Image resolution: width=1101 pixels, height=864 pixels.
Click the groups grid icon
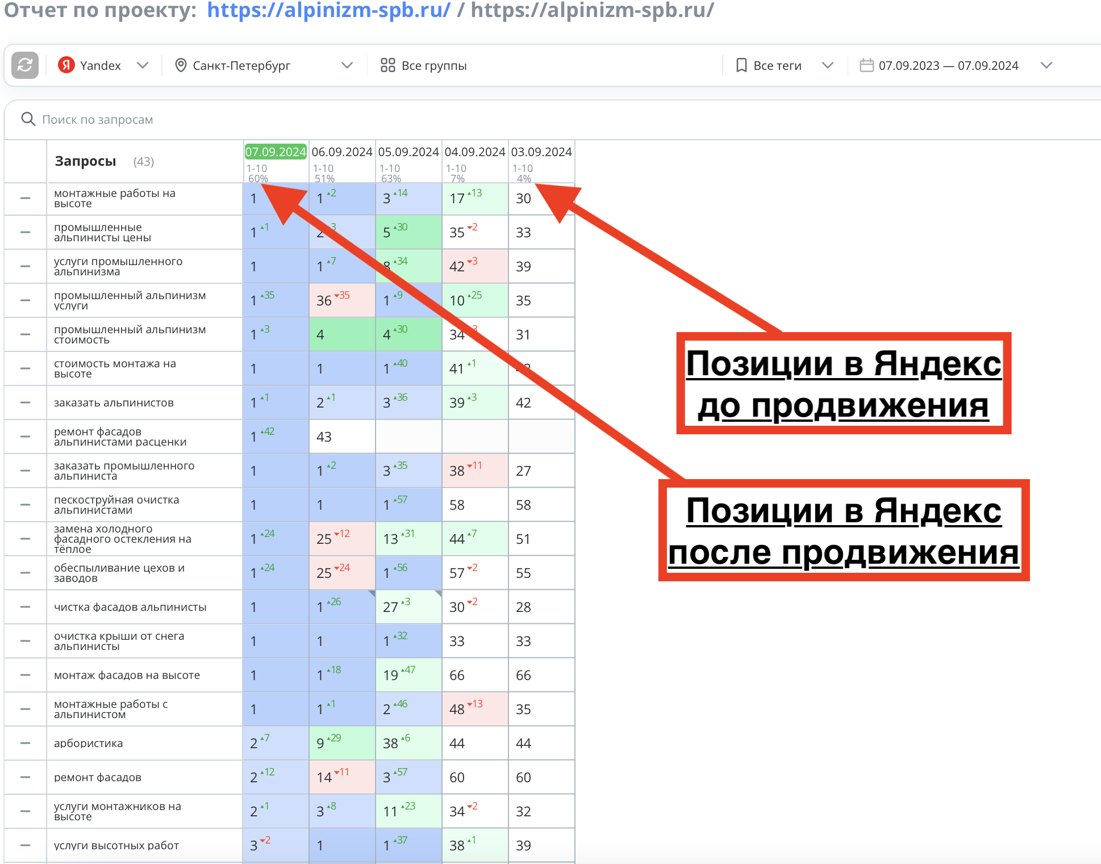click(387, 65)
